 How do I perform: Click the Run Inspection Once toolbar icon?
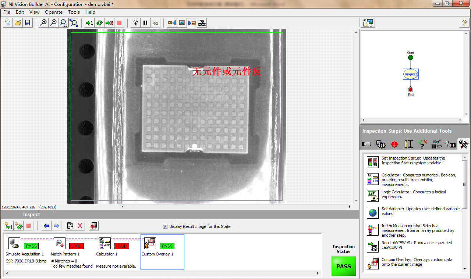[89, 23]
